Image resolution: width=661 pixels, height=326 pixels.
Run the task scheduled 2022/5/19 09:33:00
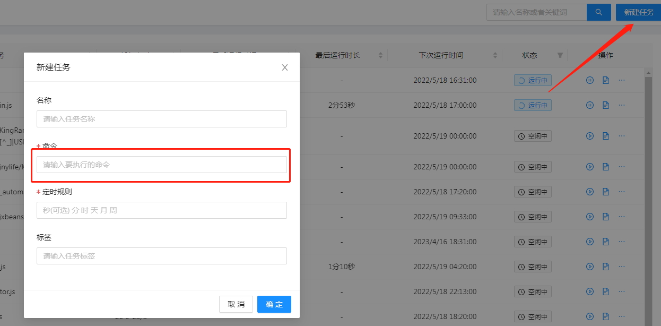[589, 217]
